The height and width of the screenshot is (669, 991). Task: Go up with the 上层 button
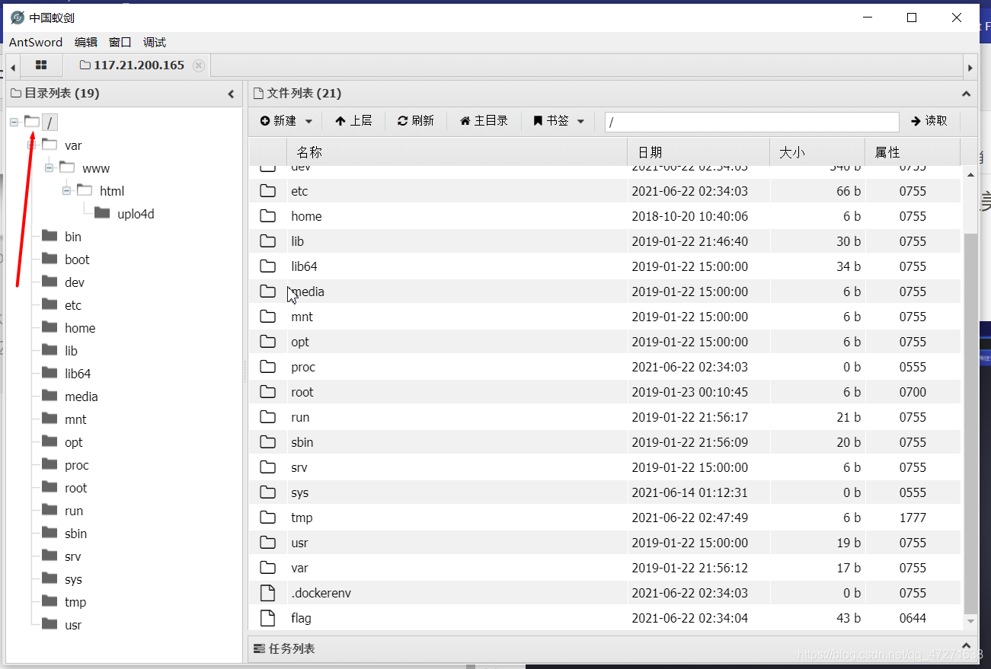coord(353,121)
